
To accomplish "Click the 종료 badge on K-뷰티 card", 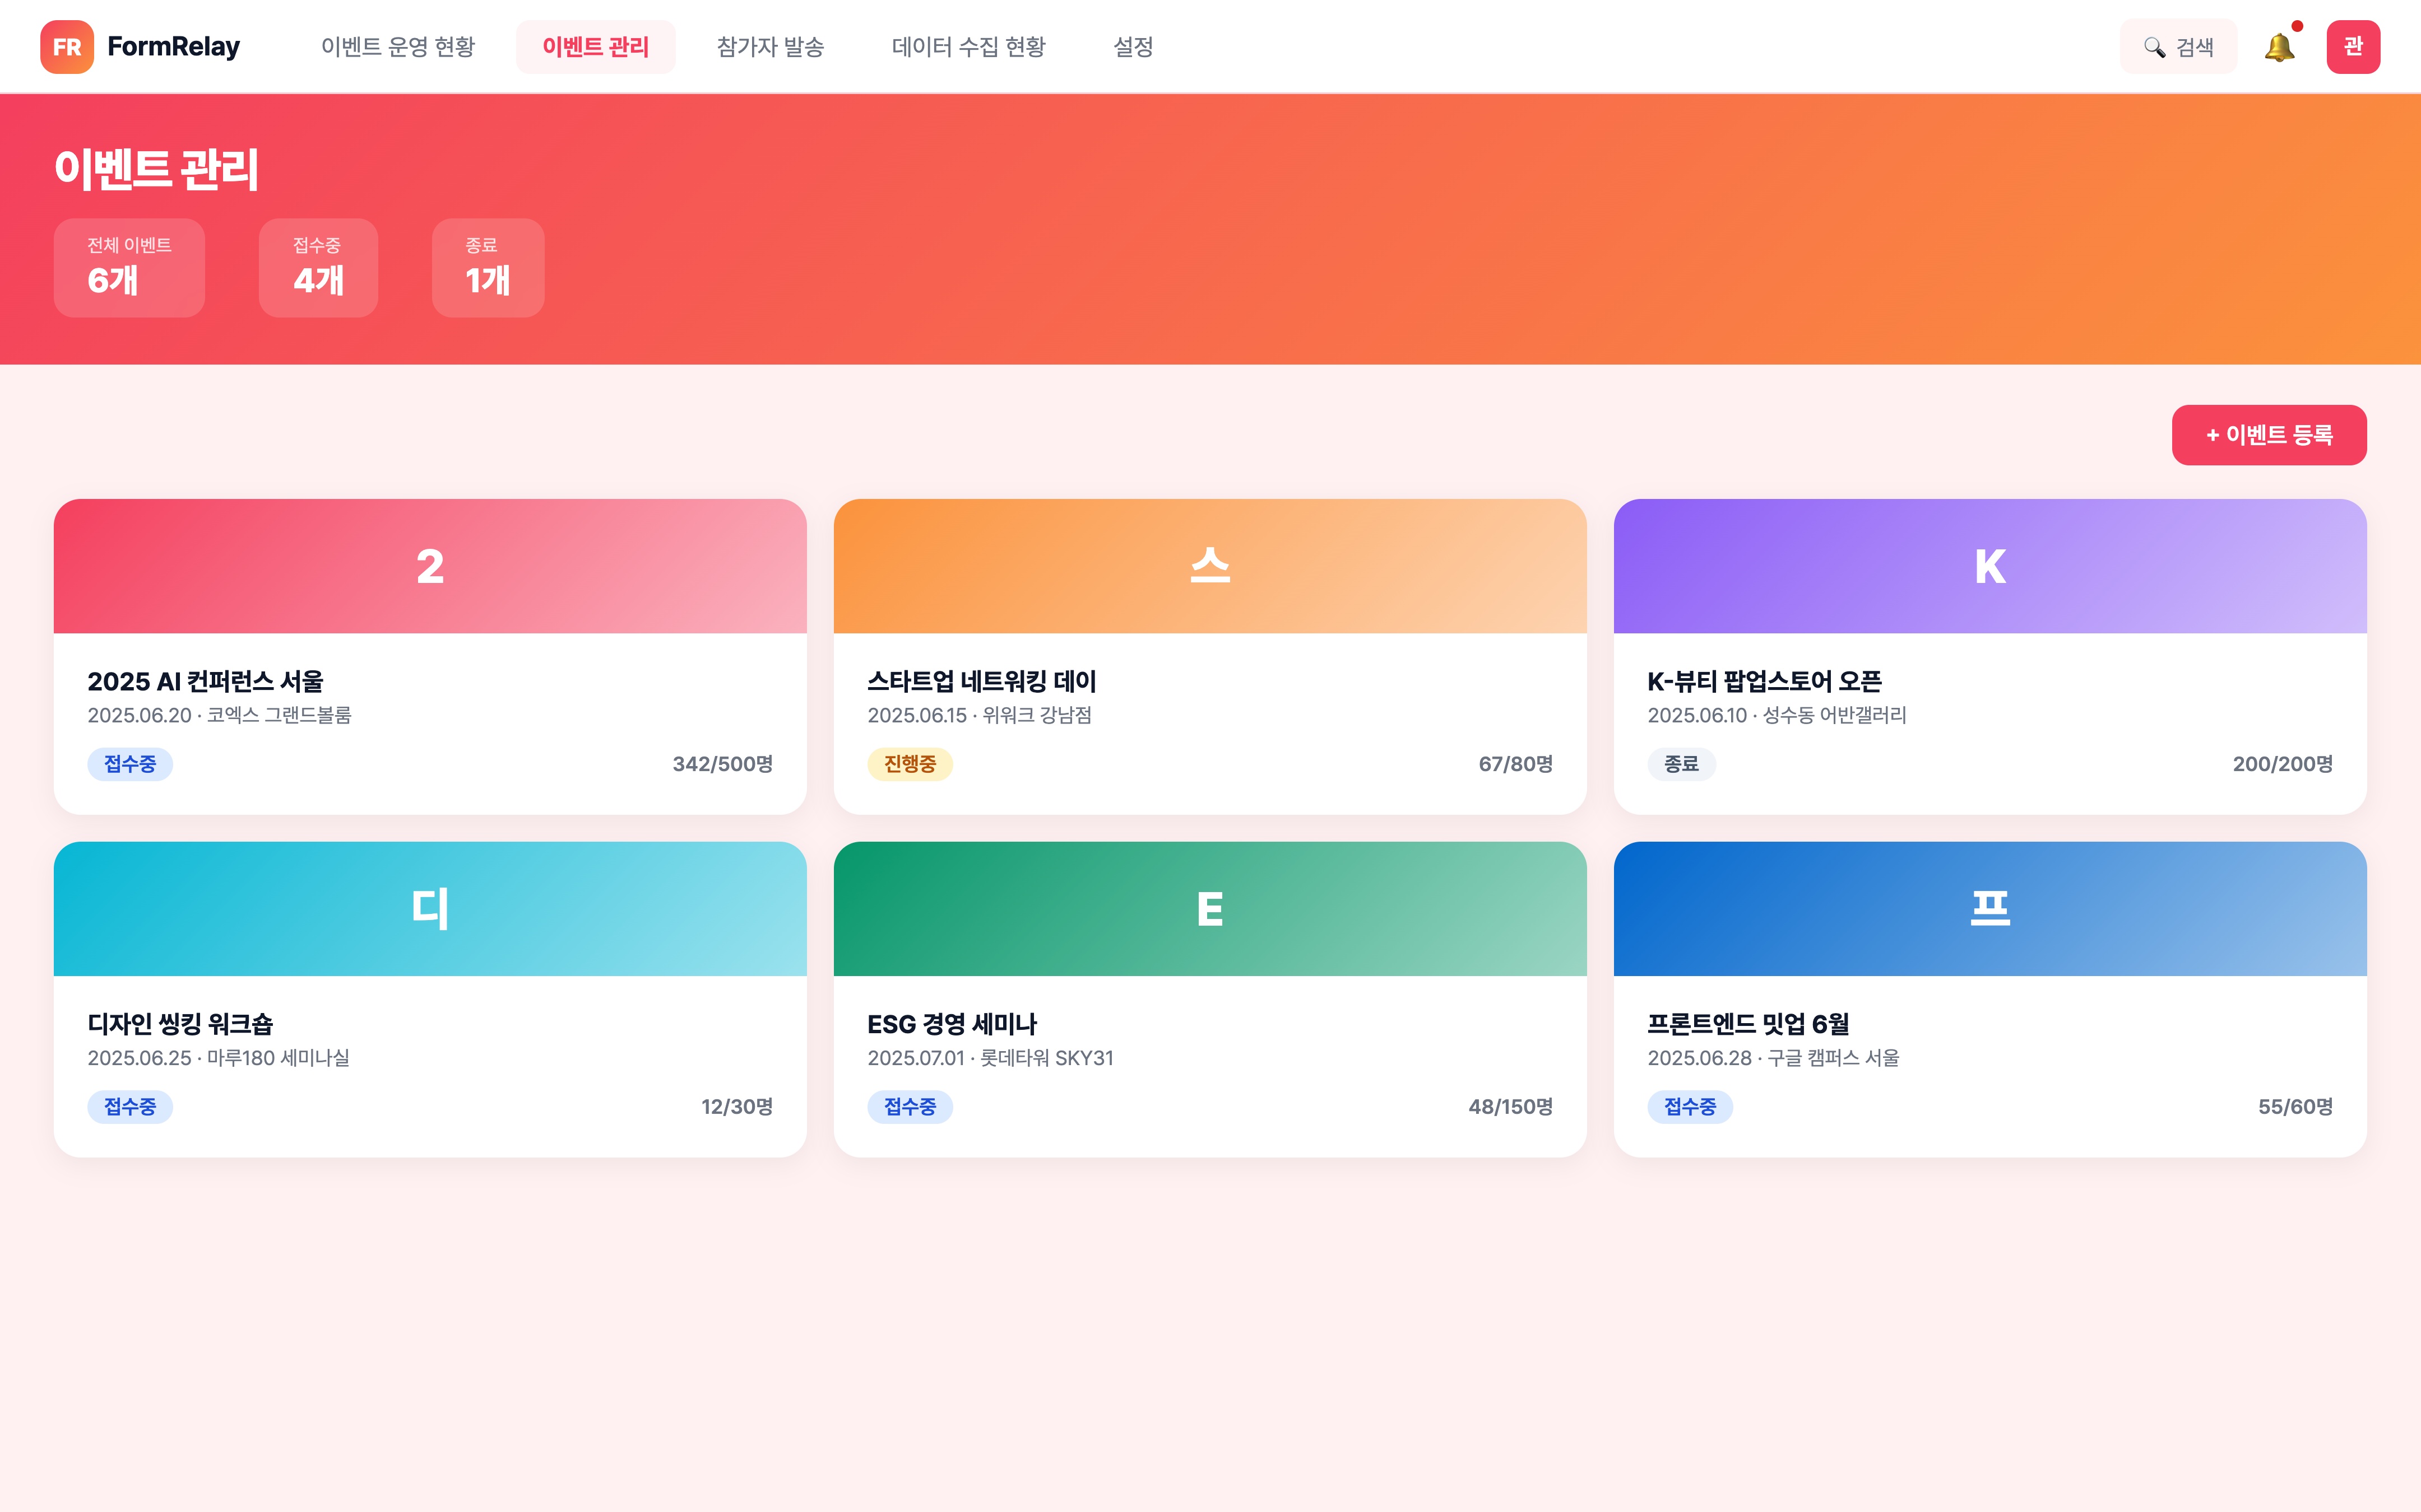I will pyautogui.click(x=1682, y=763).
